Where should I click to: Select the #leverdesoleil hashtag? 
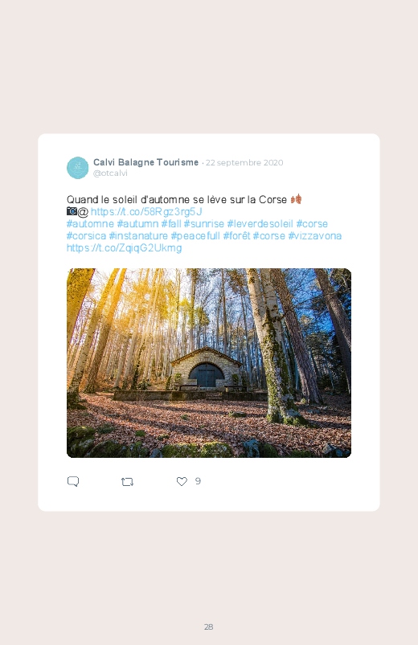coord(260,224)
